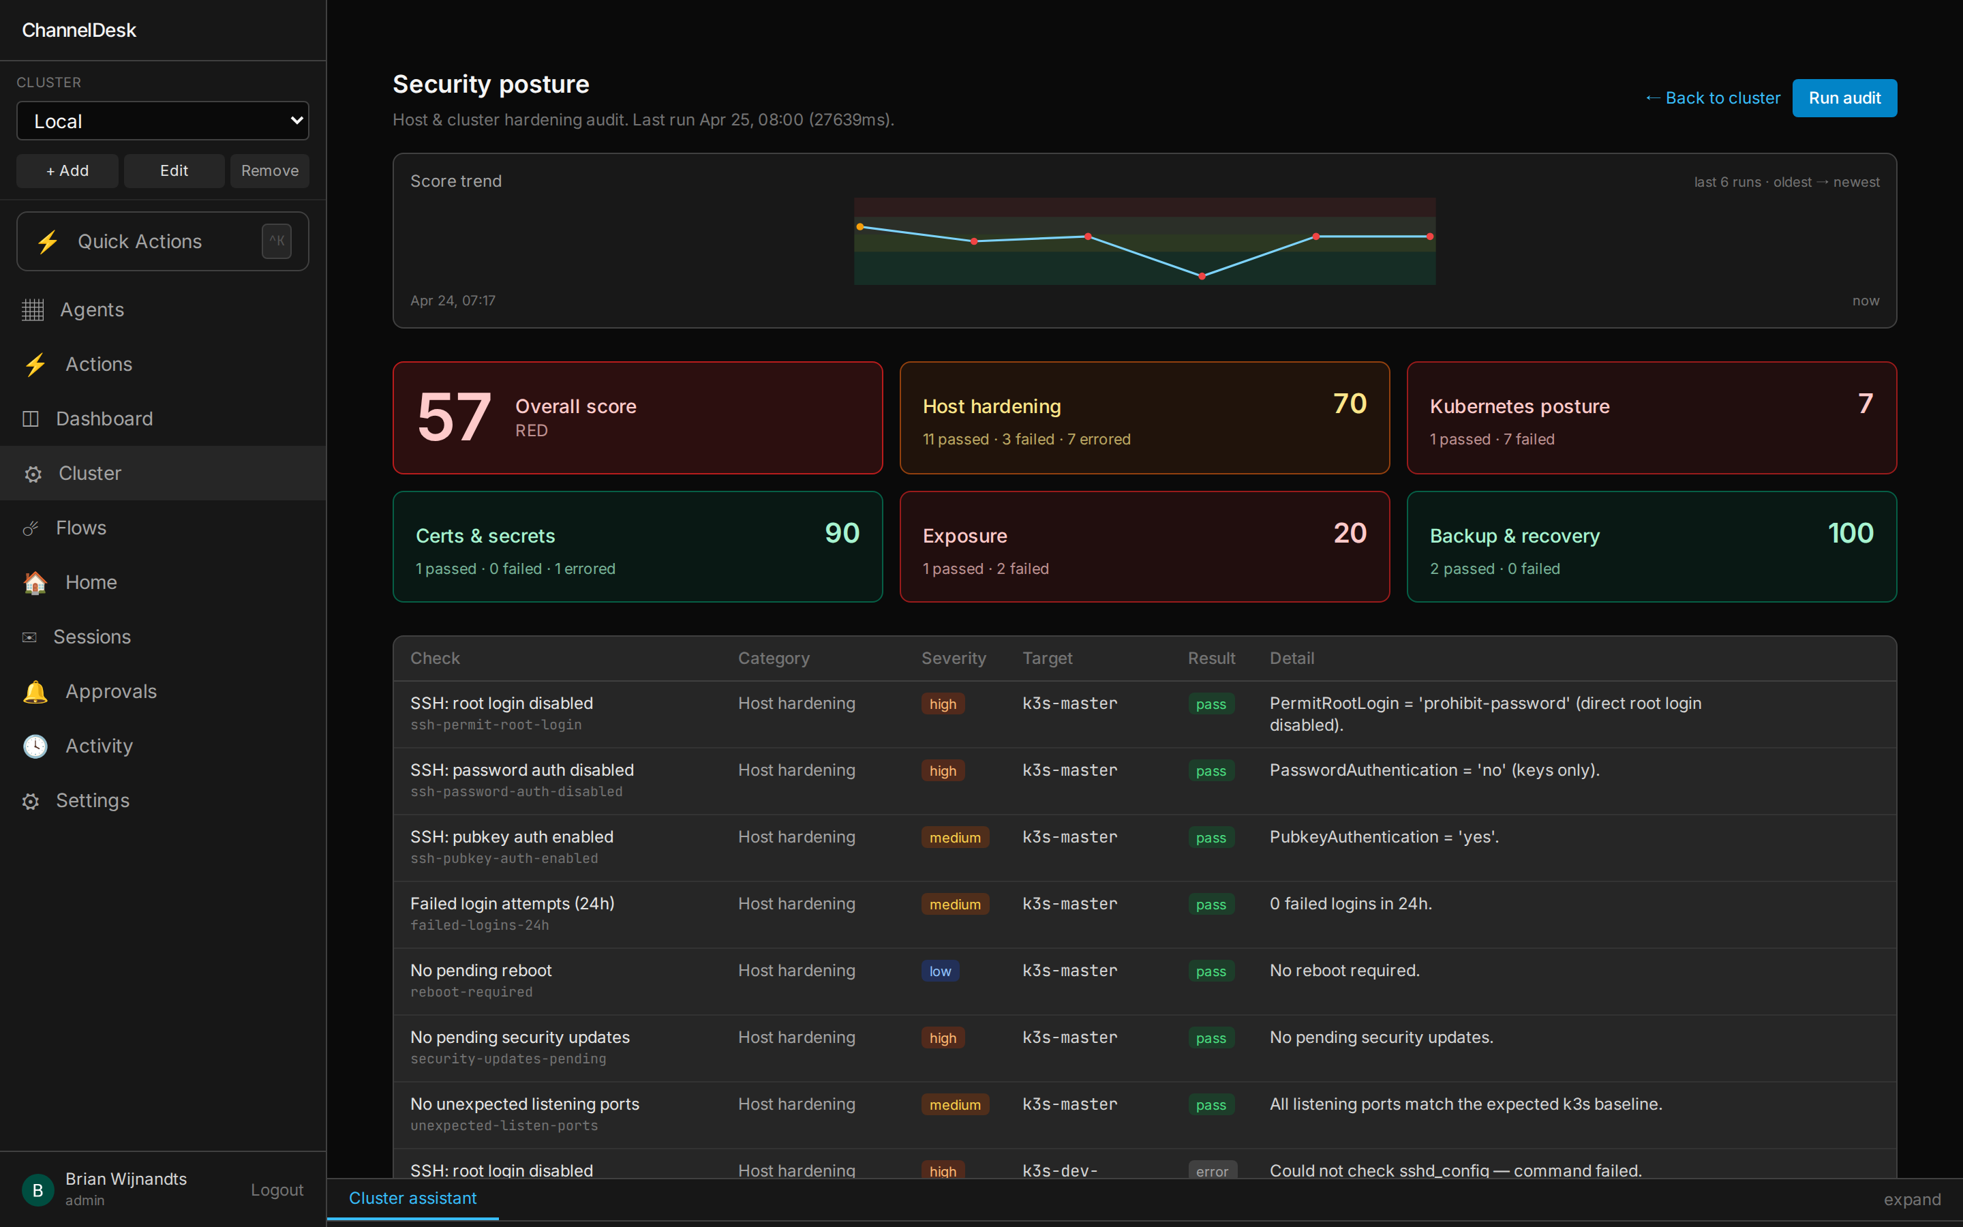Click the Detail column header
Viewport: 1963px width, 1227px height.
click(1292, 658)
